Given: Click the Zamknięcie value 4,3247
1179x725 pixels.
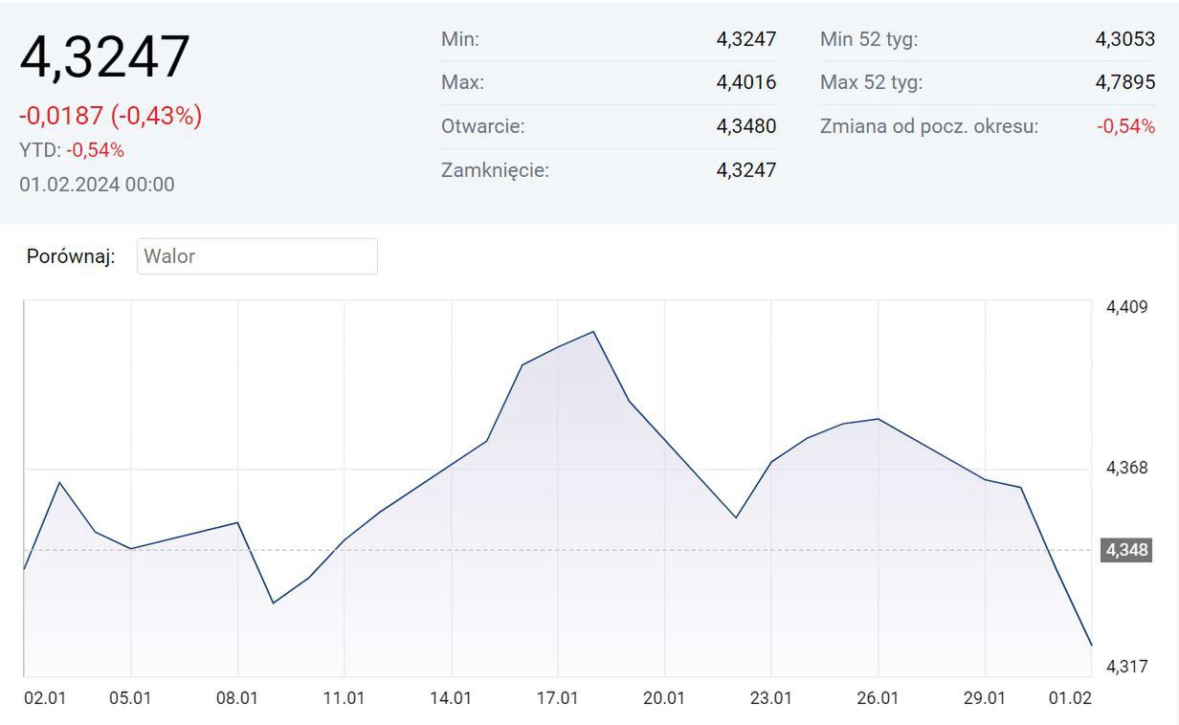Looking at the screenshot, I should pyautogui.click(x=746, y=170).
